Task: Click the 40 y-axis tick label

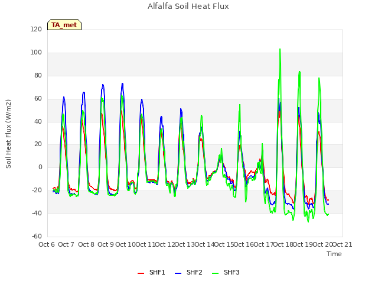Action: click(x=38, y=121)
